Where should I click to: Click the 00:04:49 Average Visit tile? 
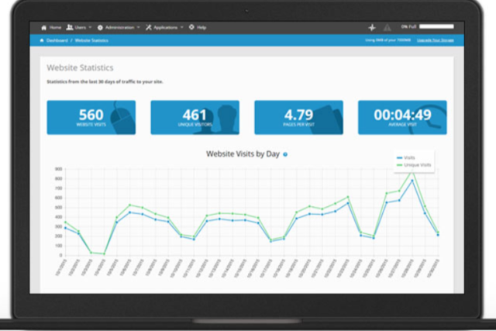tap(402, 117)
